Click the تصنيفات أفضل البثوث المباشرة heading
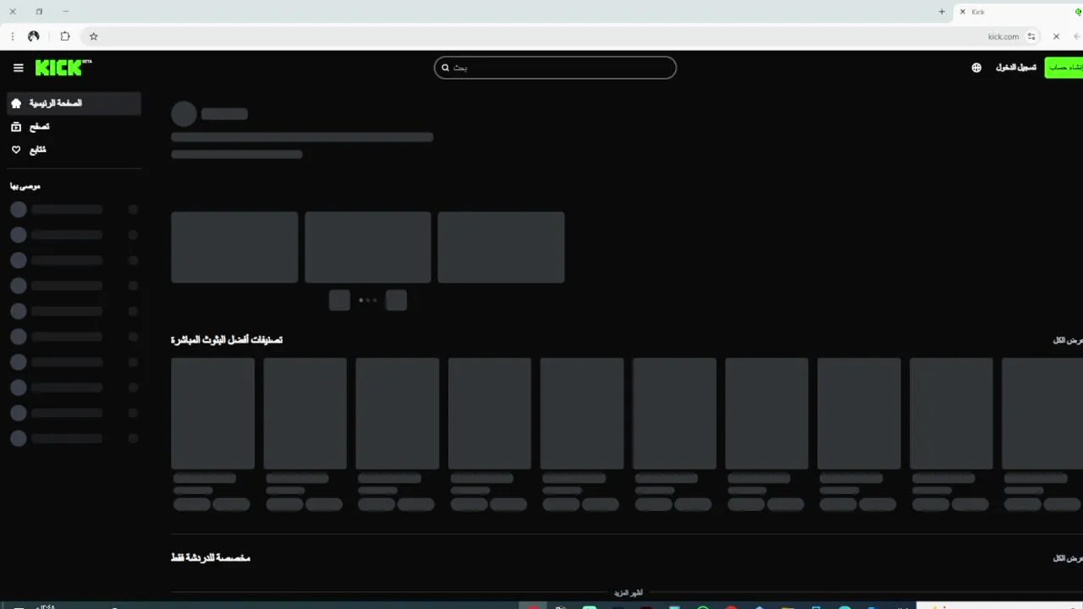Viewport: 1083px width, 609px height. 227,340
